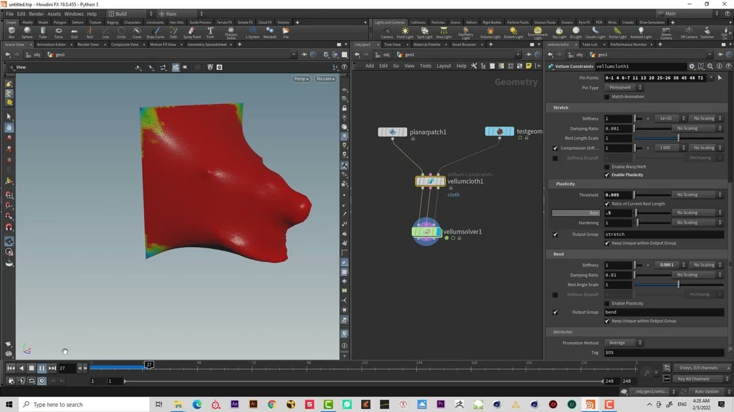734x412 pixels.
Task: Click the Draw Curve shelf tool
Action: [155, 33]
